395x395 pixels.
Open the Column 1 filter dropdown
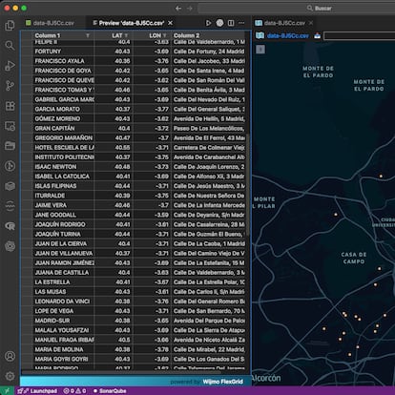pos(88,35)
